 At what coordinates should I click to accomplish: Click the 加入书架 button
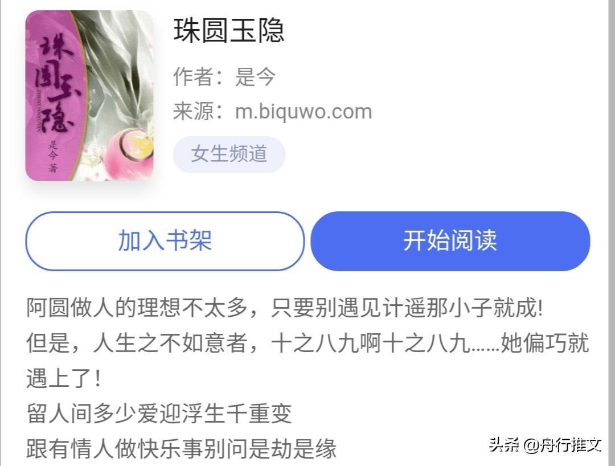pos(165,241)
